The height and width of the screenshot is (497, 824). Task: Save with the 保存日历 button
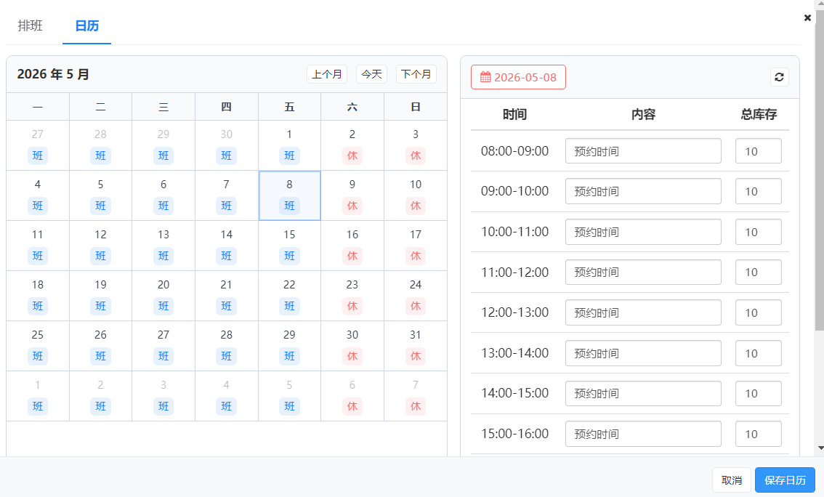point(785,480)
